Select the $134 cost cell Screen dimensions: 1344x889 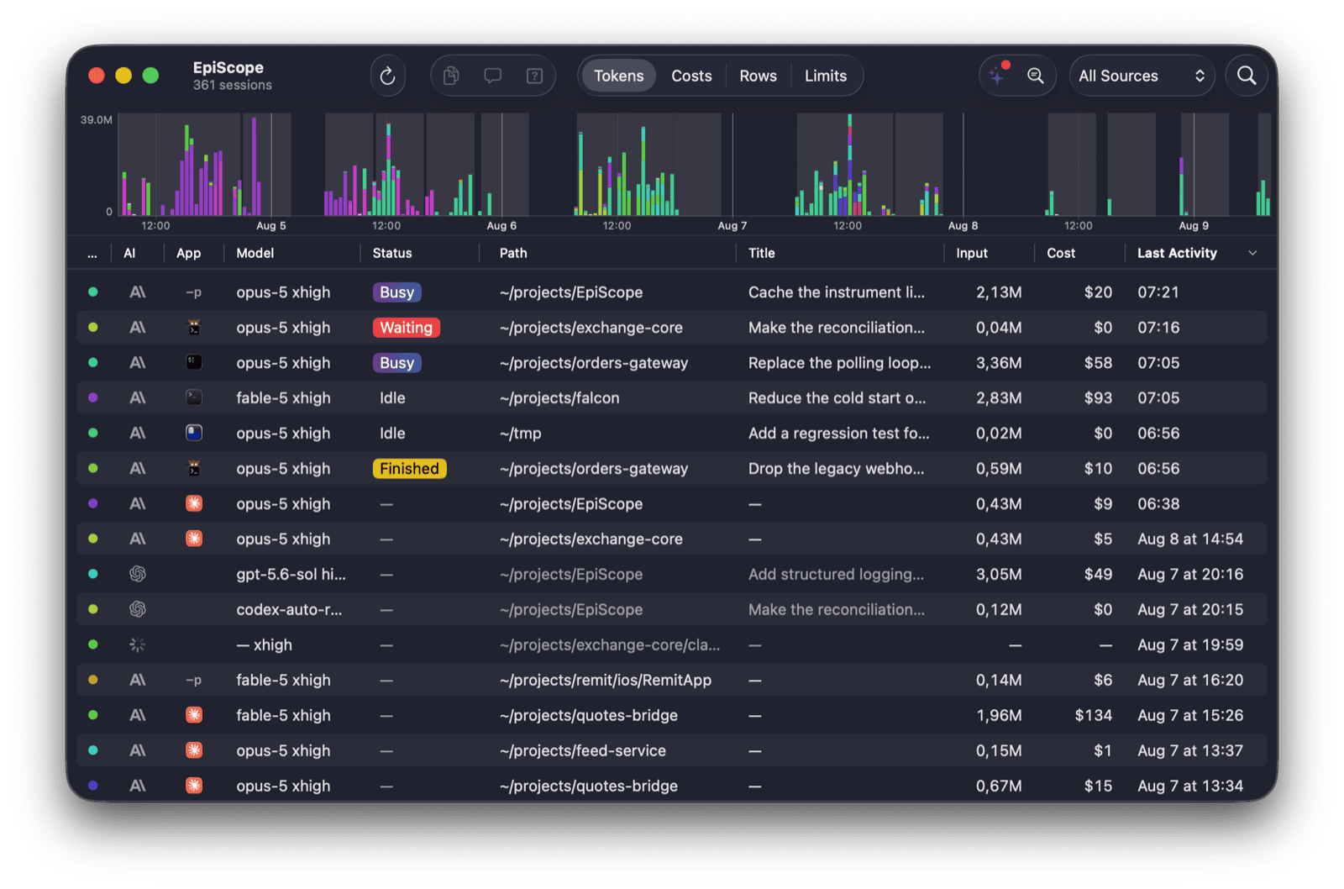(x=1094, y=716)
